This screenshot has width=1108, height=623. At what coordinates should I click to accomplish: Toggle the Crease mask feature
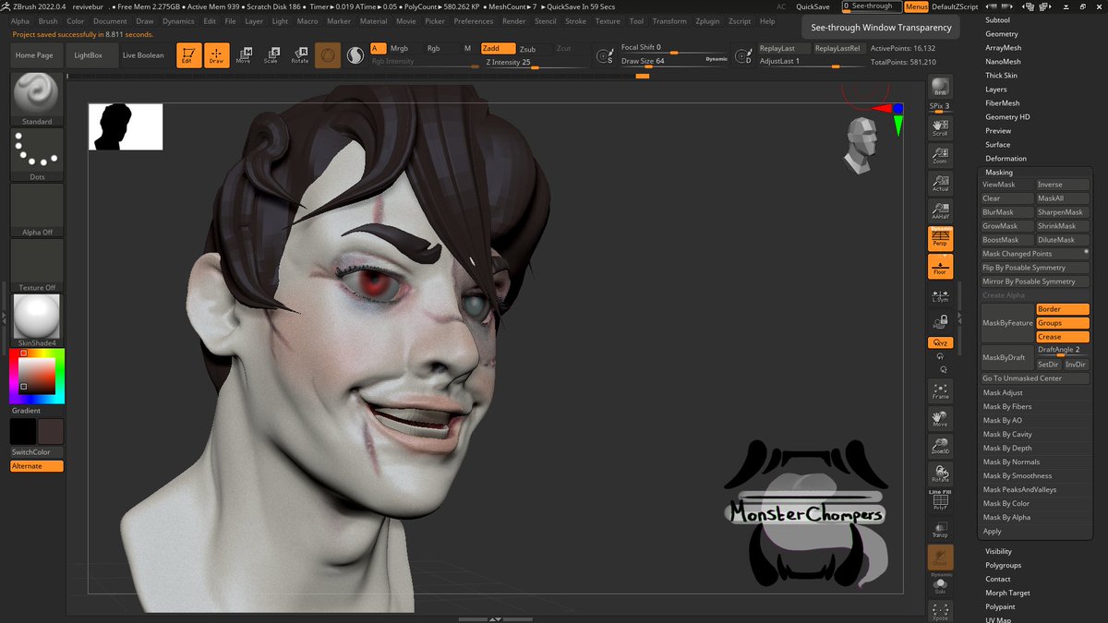(1062, 337)
